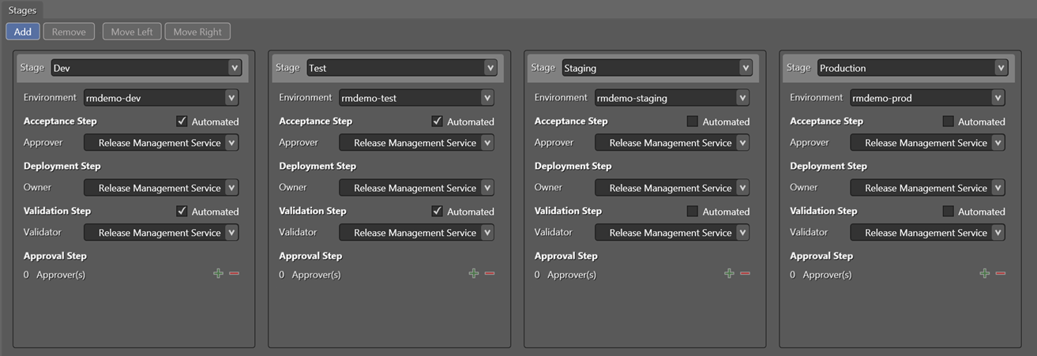Click green plus icon in Test stage

[x=474, y=273]
